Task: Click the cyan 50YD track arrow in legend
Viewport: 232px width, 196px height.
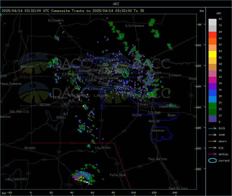Action: coord(212,128)
